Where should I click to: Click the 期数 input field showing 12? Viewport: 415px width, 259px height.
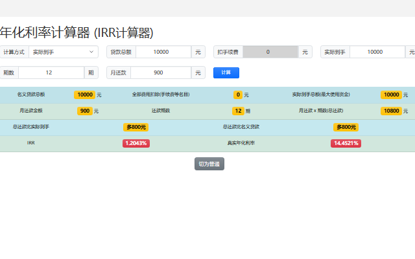coord(51,73)
